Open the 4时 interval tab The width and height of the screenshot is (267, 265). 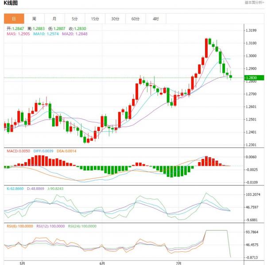coord(156,19)
